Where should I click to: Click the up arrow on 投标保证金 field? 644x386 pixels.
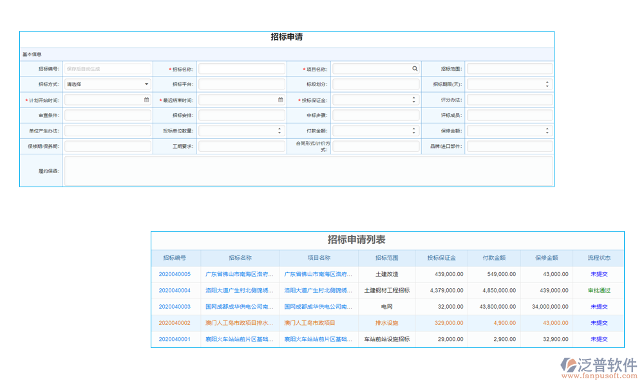414,97
